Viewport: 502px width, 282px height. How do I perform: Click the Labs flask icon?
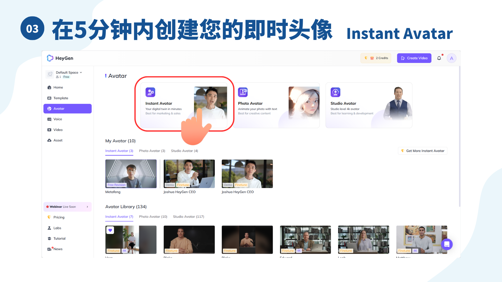[x=49, y=228]
